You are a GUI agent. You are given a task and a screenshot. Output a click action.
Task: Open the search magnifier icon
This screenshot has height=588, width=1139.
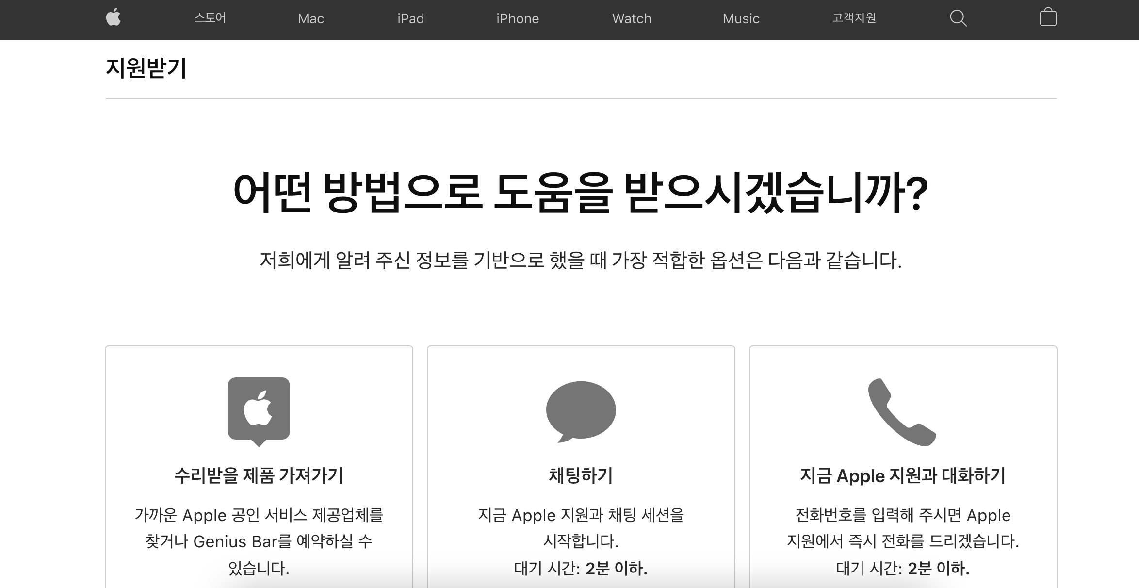pos(958,18)
